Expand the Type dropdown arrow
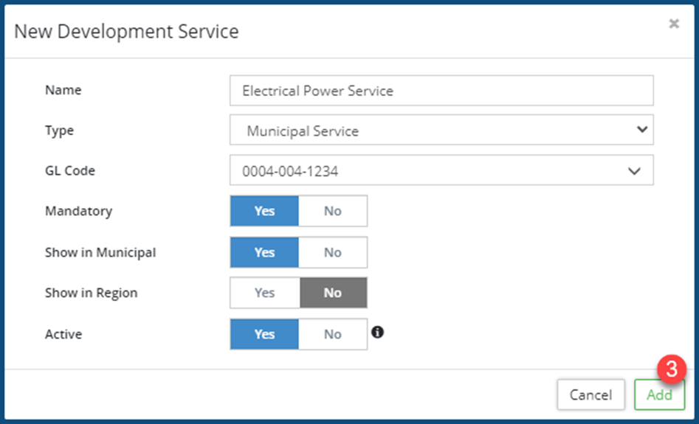Image resolution: width=699 pixels, height=424 pixels. tap(640, 130)
